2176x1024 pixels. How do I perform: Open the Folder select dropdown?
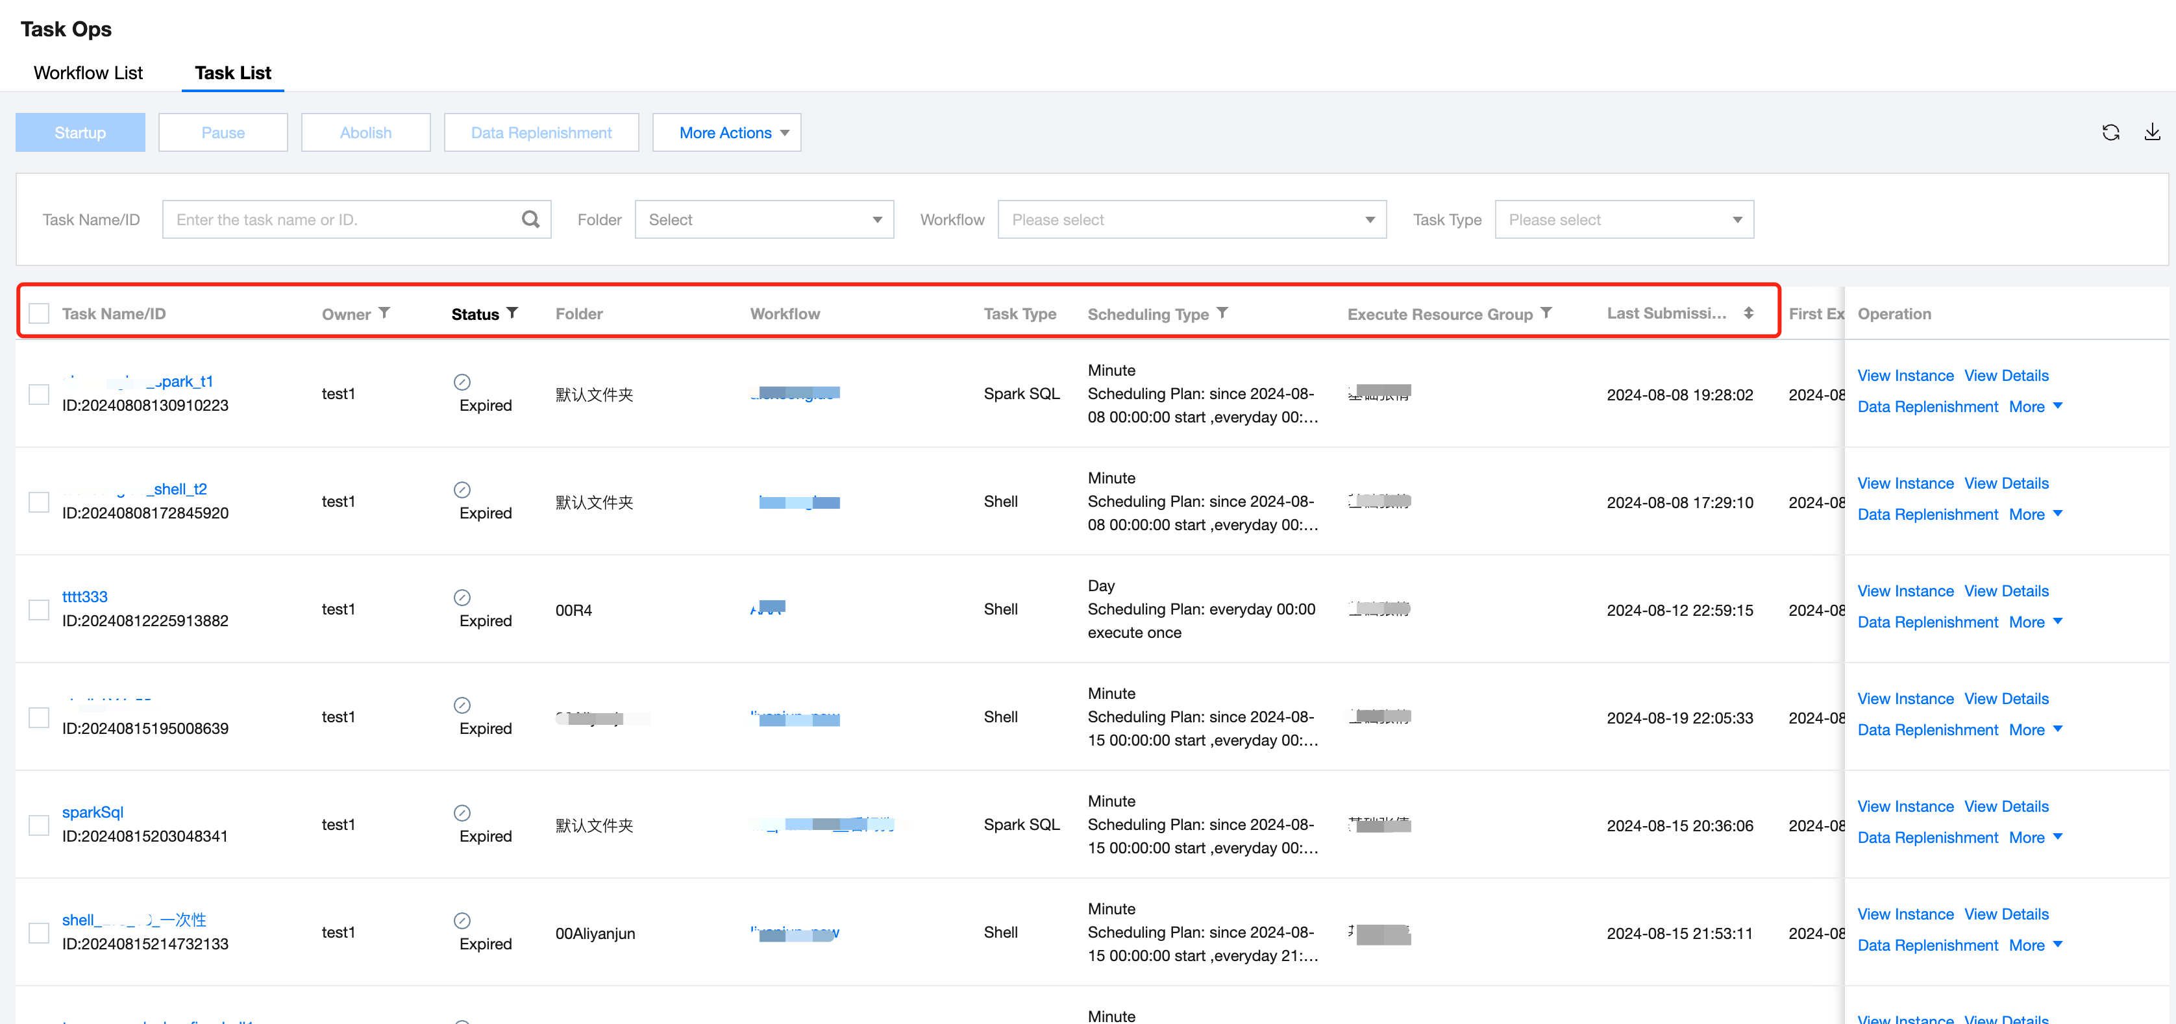(x=763, y=219)
